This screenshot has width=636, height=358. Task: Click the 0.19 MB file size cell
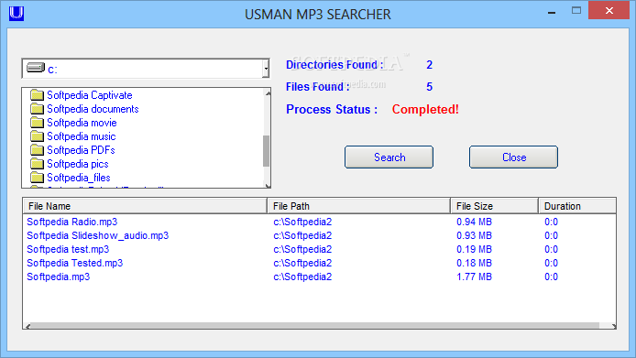tap(474, 249)
